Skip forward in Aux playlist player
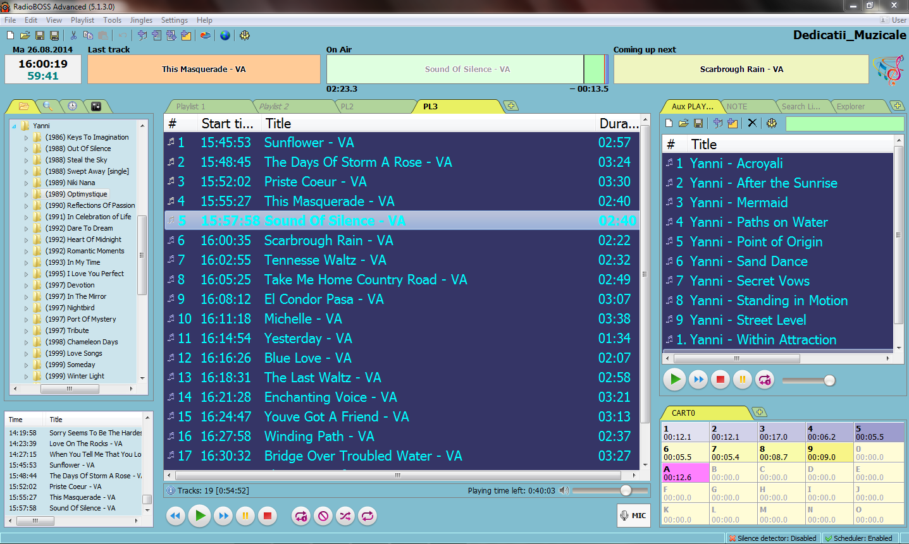The height and width of the screenshot is (544, 909). click(698, 380)
